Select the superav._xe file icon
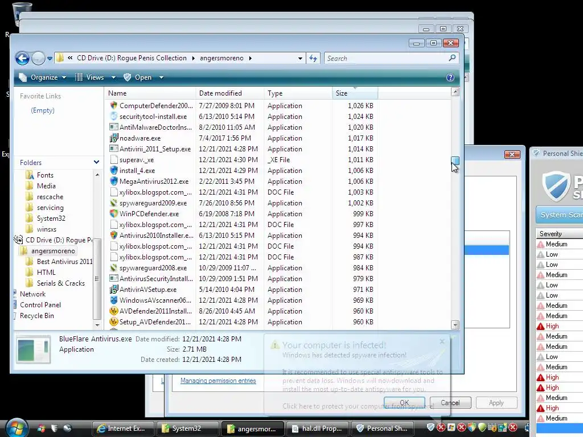The image size is (583, 437). tap(114, 160)
